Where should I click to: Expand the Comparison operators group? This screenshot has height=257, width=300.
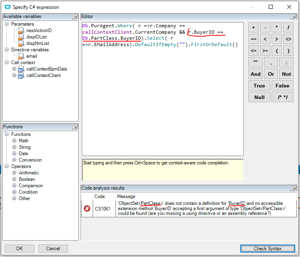click(14, 185)
